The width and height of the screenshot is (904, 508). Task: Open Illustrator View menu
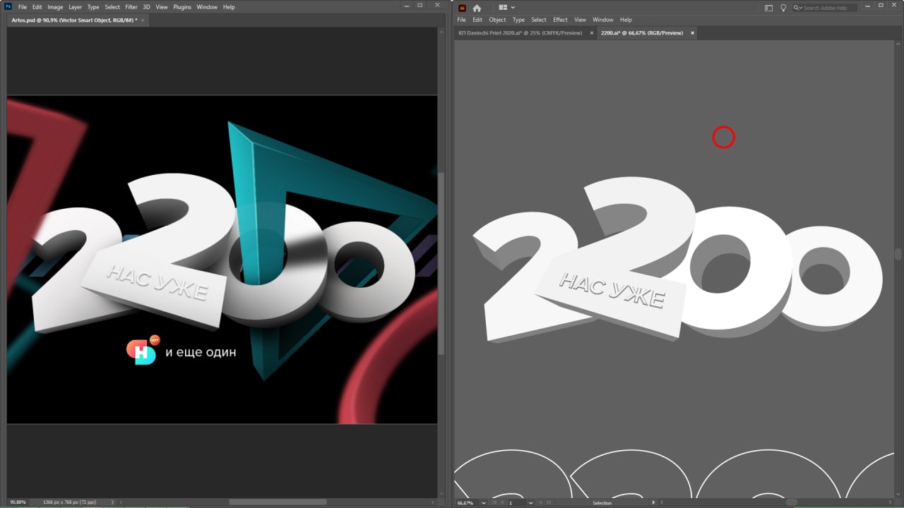(x=580, y=20)
